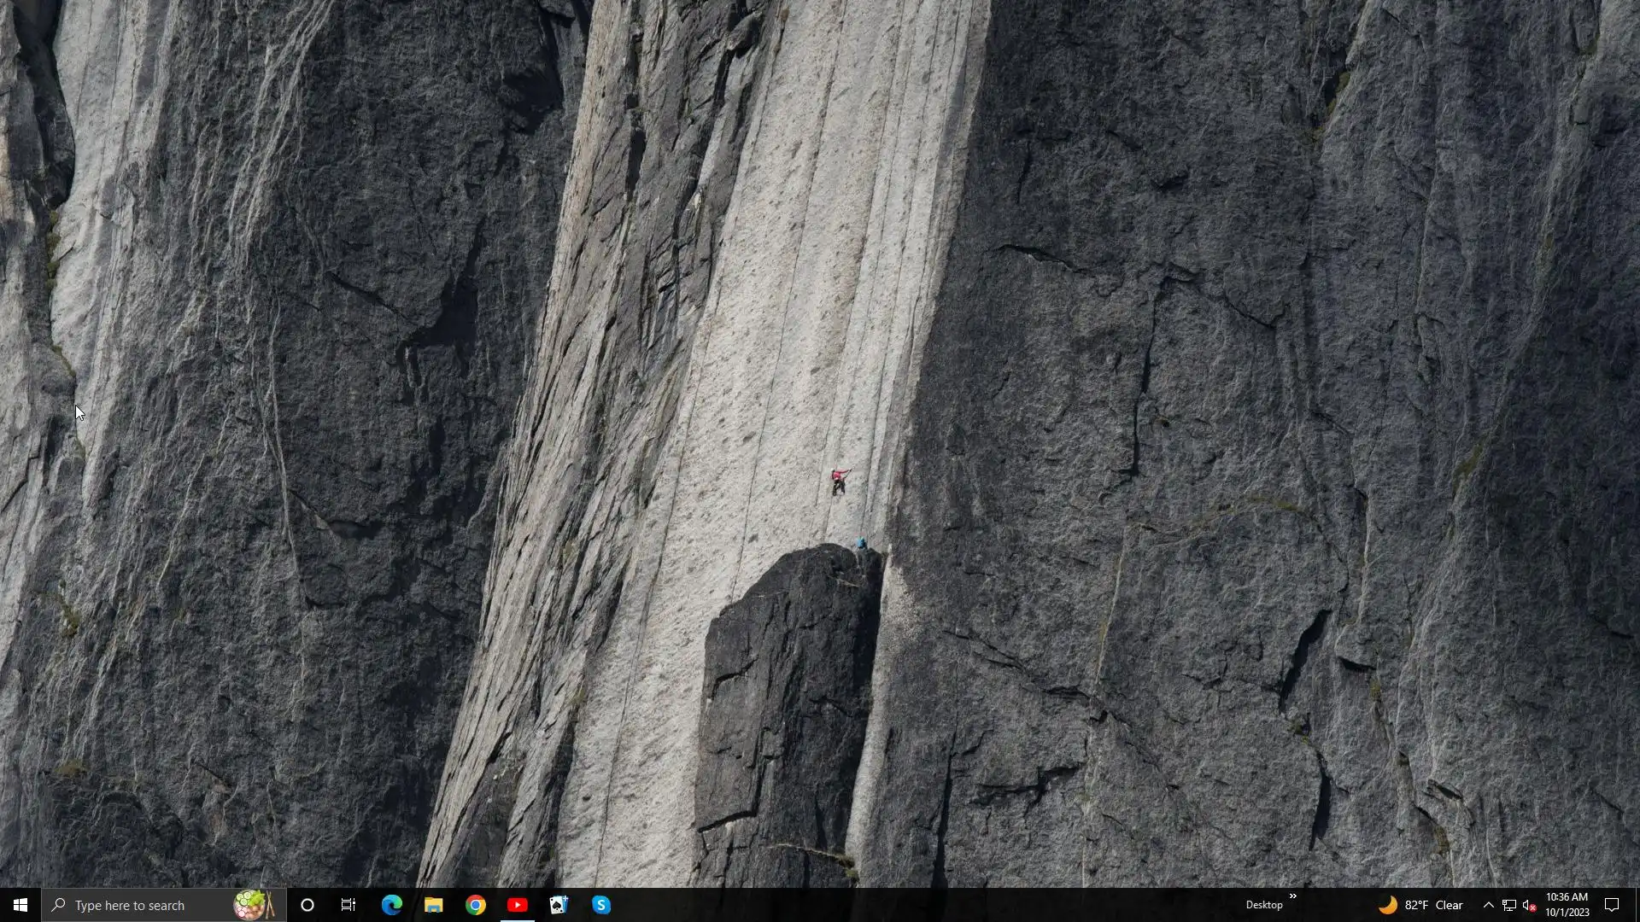1640x922 pixels.
Task: Launch Microsoft Edge from the taskbar
Action: (392, 905)
